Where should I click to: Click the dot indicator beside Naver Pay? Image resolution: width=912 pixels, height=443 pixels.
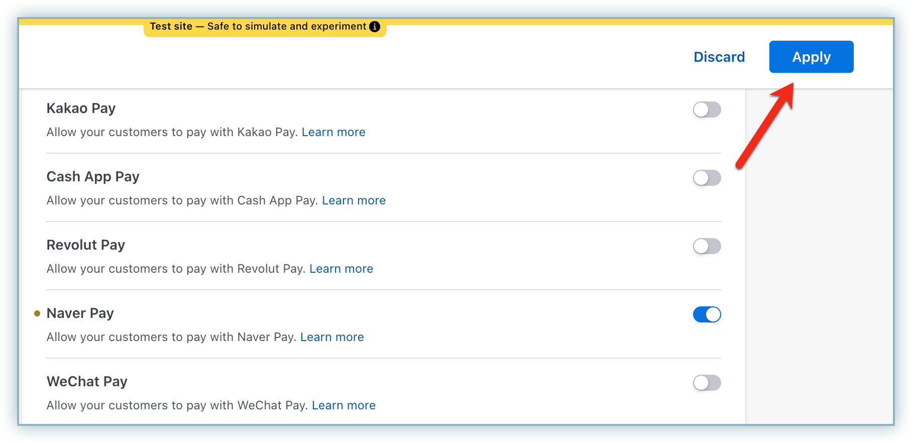click(37, 313)
